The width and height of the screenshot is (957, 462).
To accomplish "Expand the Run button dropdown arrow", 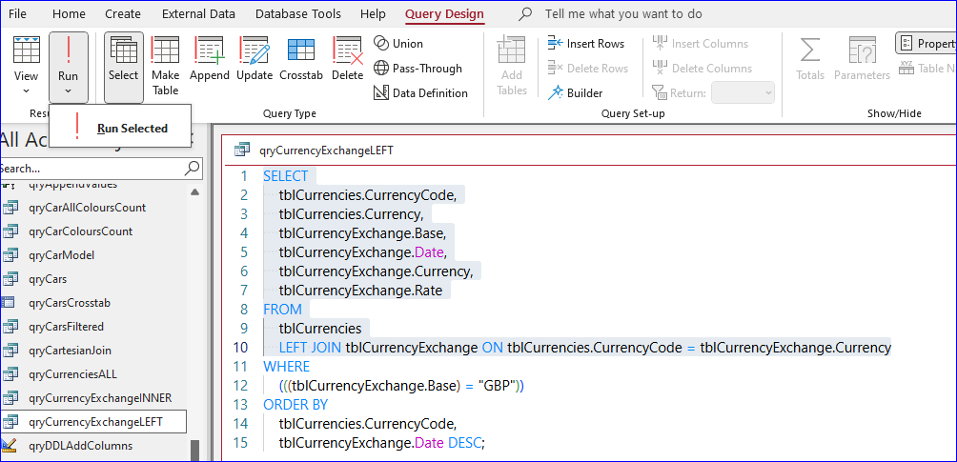I will [x=69, y=90].
